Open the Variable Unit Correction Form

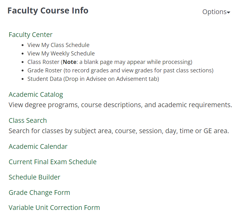[x=54, y=208]
